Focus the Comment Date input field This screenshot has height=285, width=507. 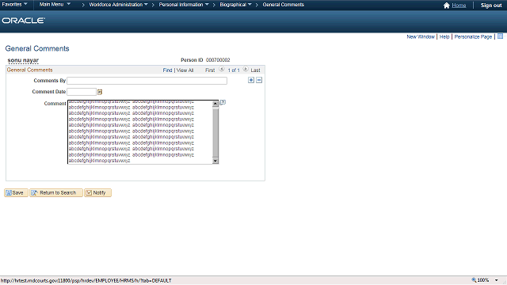point(82,92)
